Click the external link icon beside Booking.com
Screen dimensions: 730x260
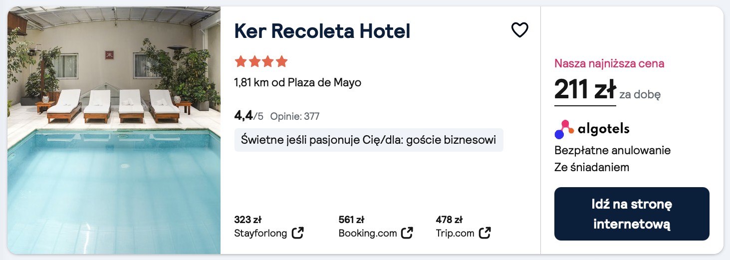pos(407,233)
